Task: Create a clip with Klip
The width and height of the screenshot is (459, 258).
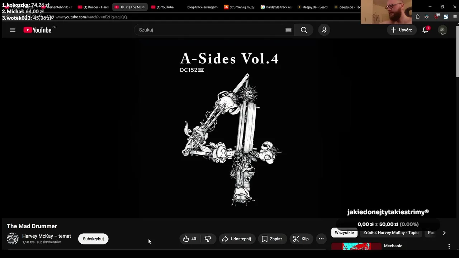Action: coord(301,239)
